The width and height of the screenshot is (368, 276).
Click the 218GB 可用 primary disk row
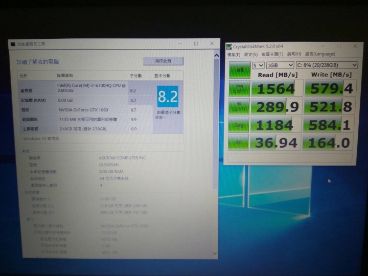[x=86, y=129]
